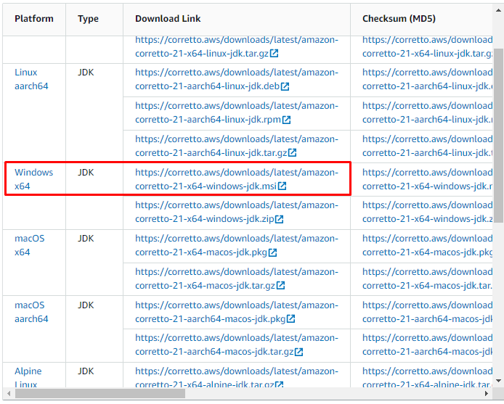Click the horizontal scrollbar left arrow
The image size is (504, 404).
(9, 393)
